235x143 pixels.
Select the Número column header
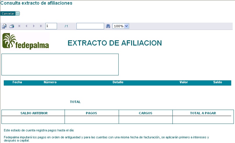[50, 82]
